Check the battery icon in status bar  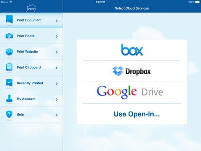click(197, 2)
